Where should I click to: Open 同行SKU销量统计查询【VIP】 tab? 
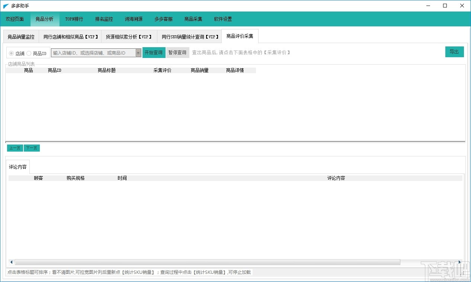[189, 37]
